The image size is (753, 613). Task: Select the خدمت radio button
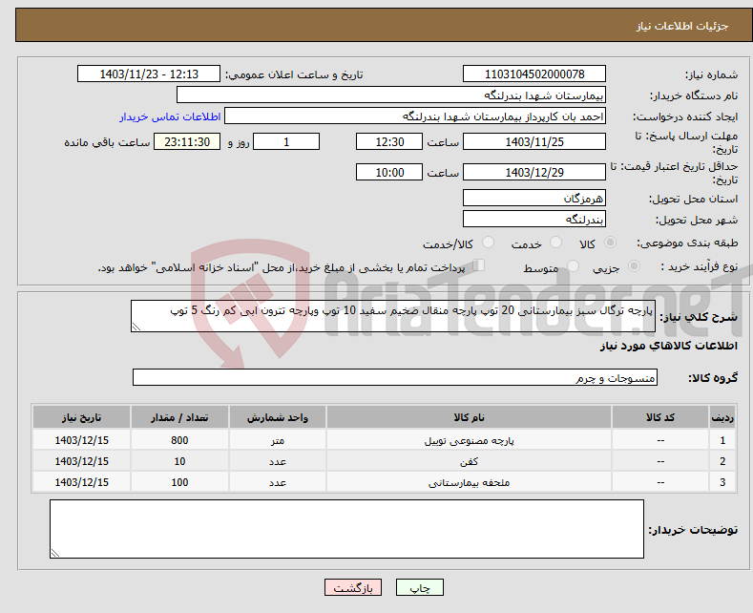(555, 243)
